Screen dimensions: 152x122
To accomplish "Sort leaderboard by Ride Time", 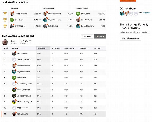I will click(x=84, y=48).
